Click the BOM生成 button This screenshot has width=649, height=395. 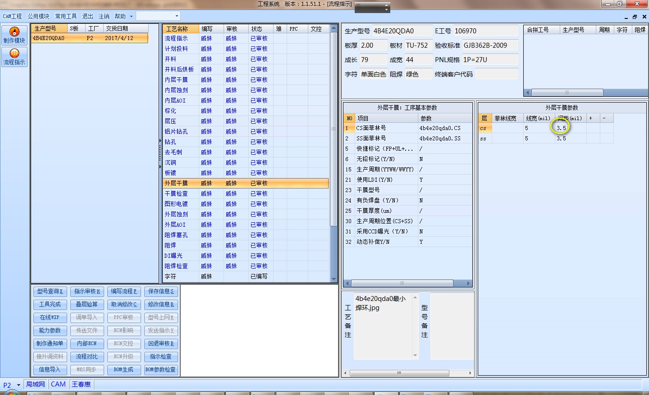coord(124,370)
